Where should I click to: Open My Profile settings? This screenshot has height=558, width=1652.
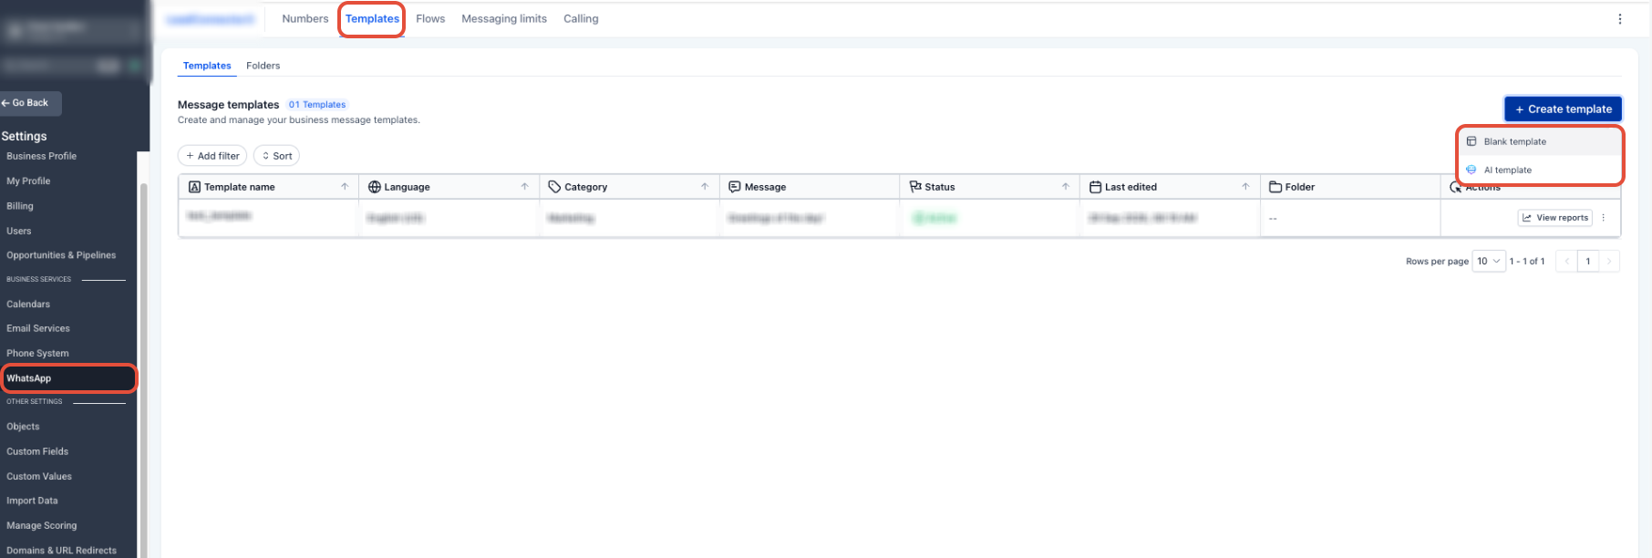click(28, 181)
